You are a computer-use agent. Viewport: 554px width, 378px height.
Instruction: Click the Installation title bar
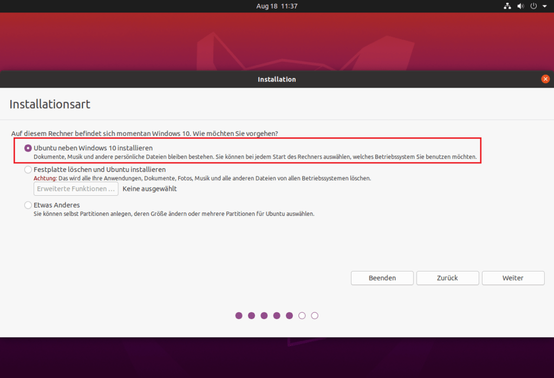point(277,79)
